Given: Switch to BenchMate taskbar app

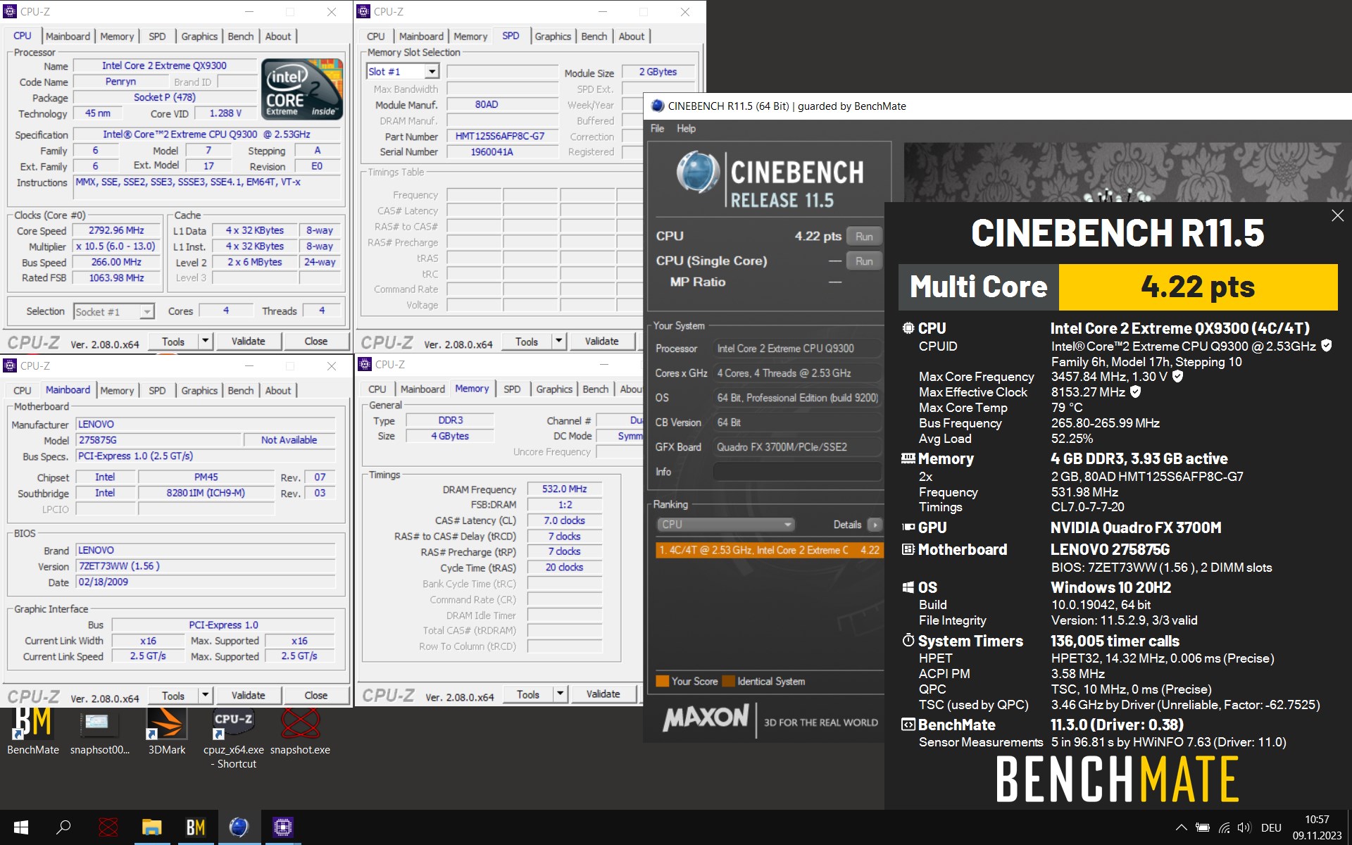Looking at the screenshot, I should [x=195, y=827].
